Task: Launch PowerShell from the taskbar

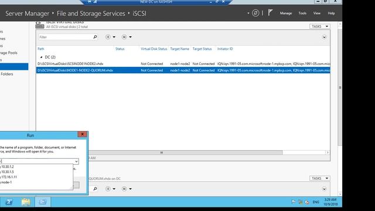Action: (9, 202)
